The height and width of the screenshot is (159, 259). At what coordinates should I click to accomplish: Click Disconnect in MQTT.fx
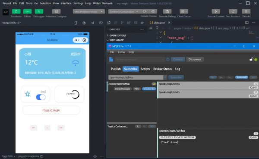(195, 59)
